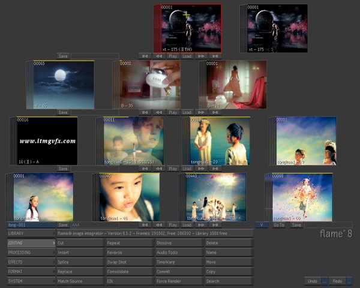Select the moon clip thumbnail 00065
The image size is (360, 288).
point(64,85)
